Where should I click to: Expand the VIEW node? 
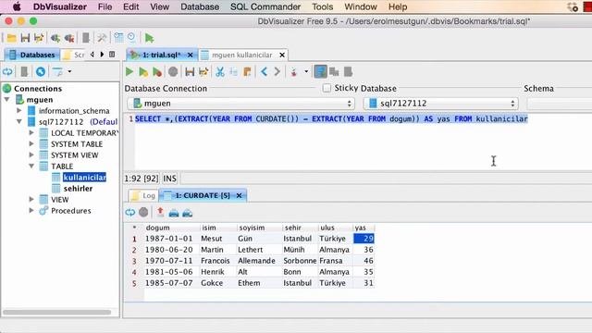click(31, 200)
